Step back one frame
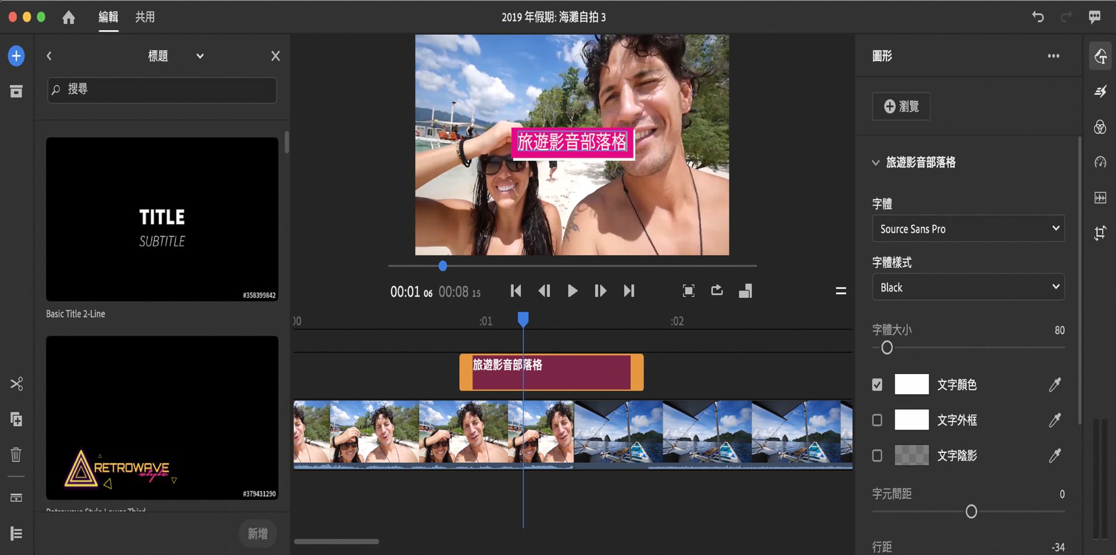Image resolution: width=1116 pixels, height=555 pixels. [544, 291]
